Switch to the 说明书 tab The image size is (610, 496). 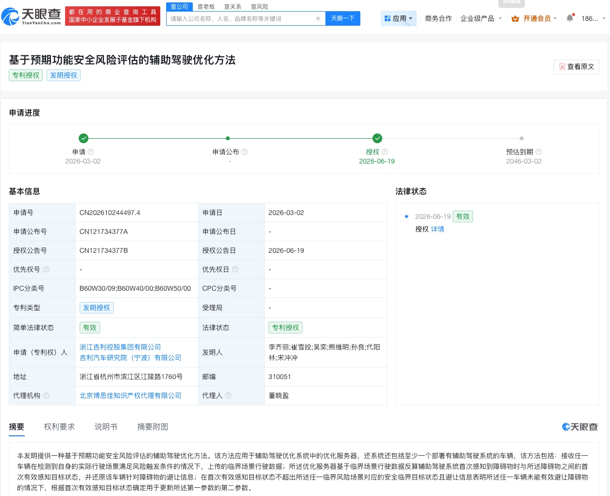(106, 427)
